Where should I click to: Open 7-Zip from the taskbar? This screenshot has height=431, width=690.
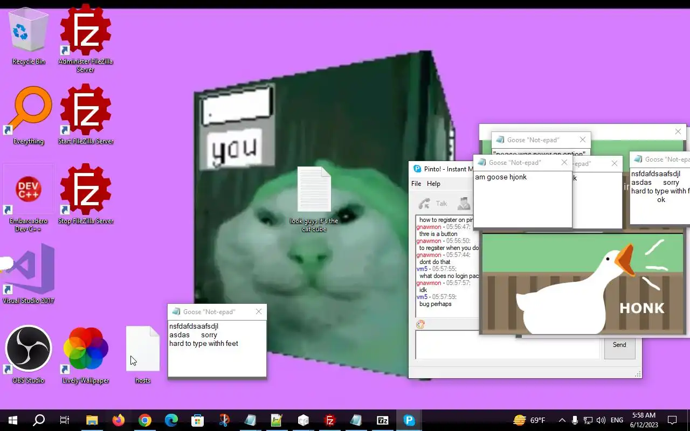(383, 420)
